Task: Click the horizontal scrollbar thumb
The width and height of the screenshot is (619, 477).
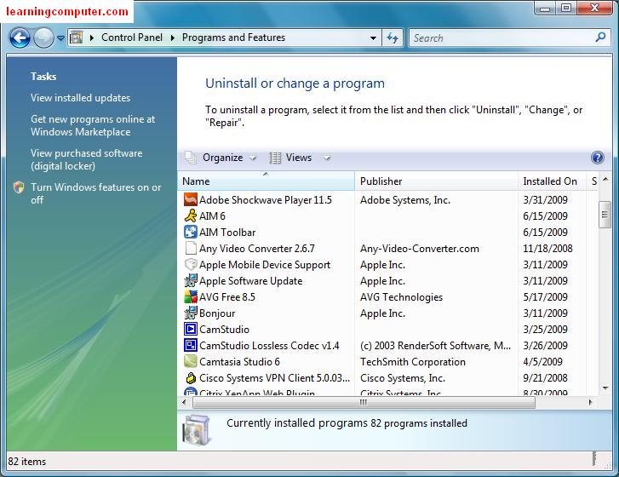Action: point(364,402)
